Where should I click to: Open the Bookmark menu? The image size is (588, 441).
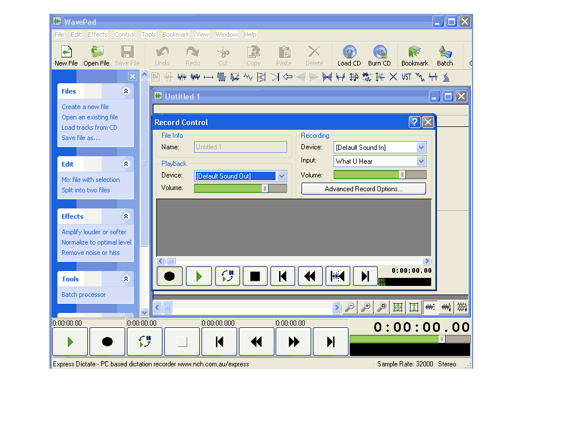click(176, 34)
